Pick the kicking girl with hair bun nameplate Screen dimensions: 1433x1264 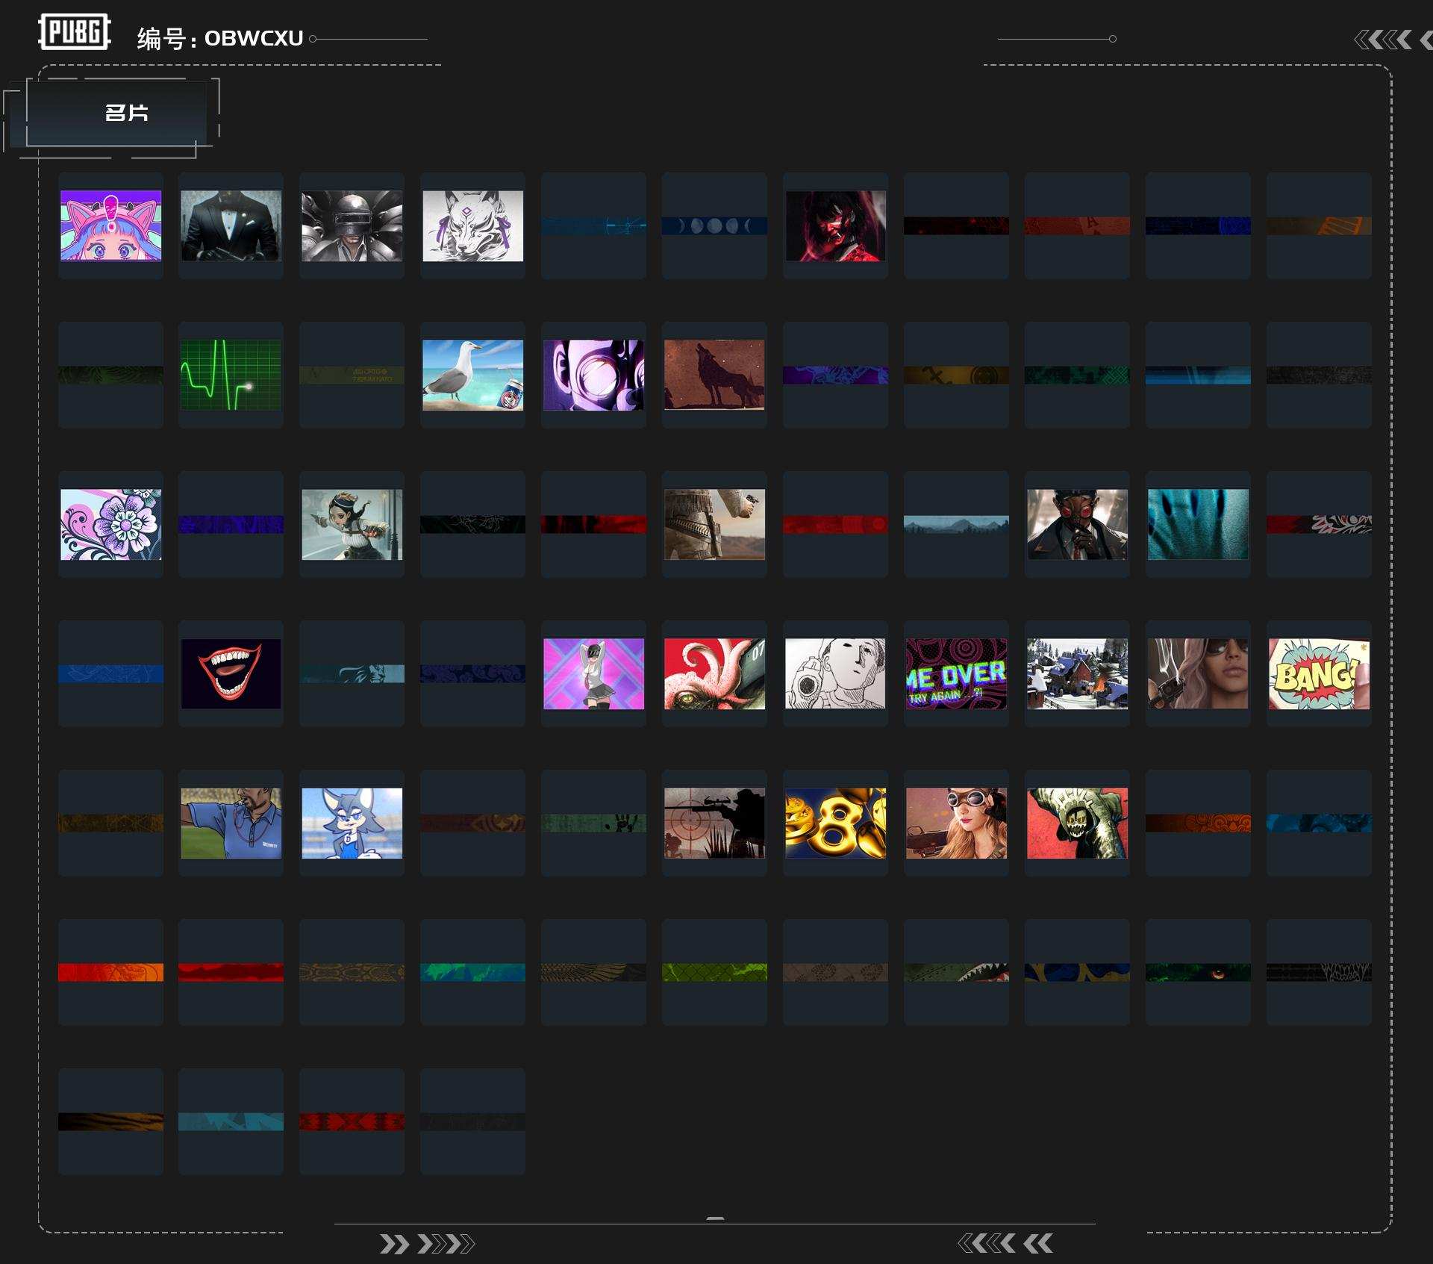352,524
